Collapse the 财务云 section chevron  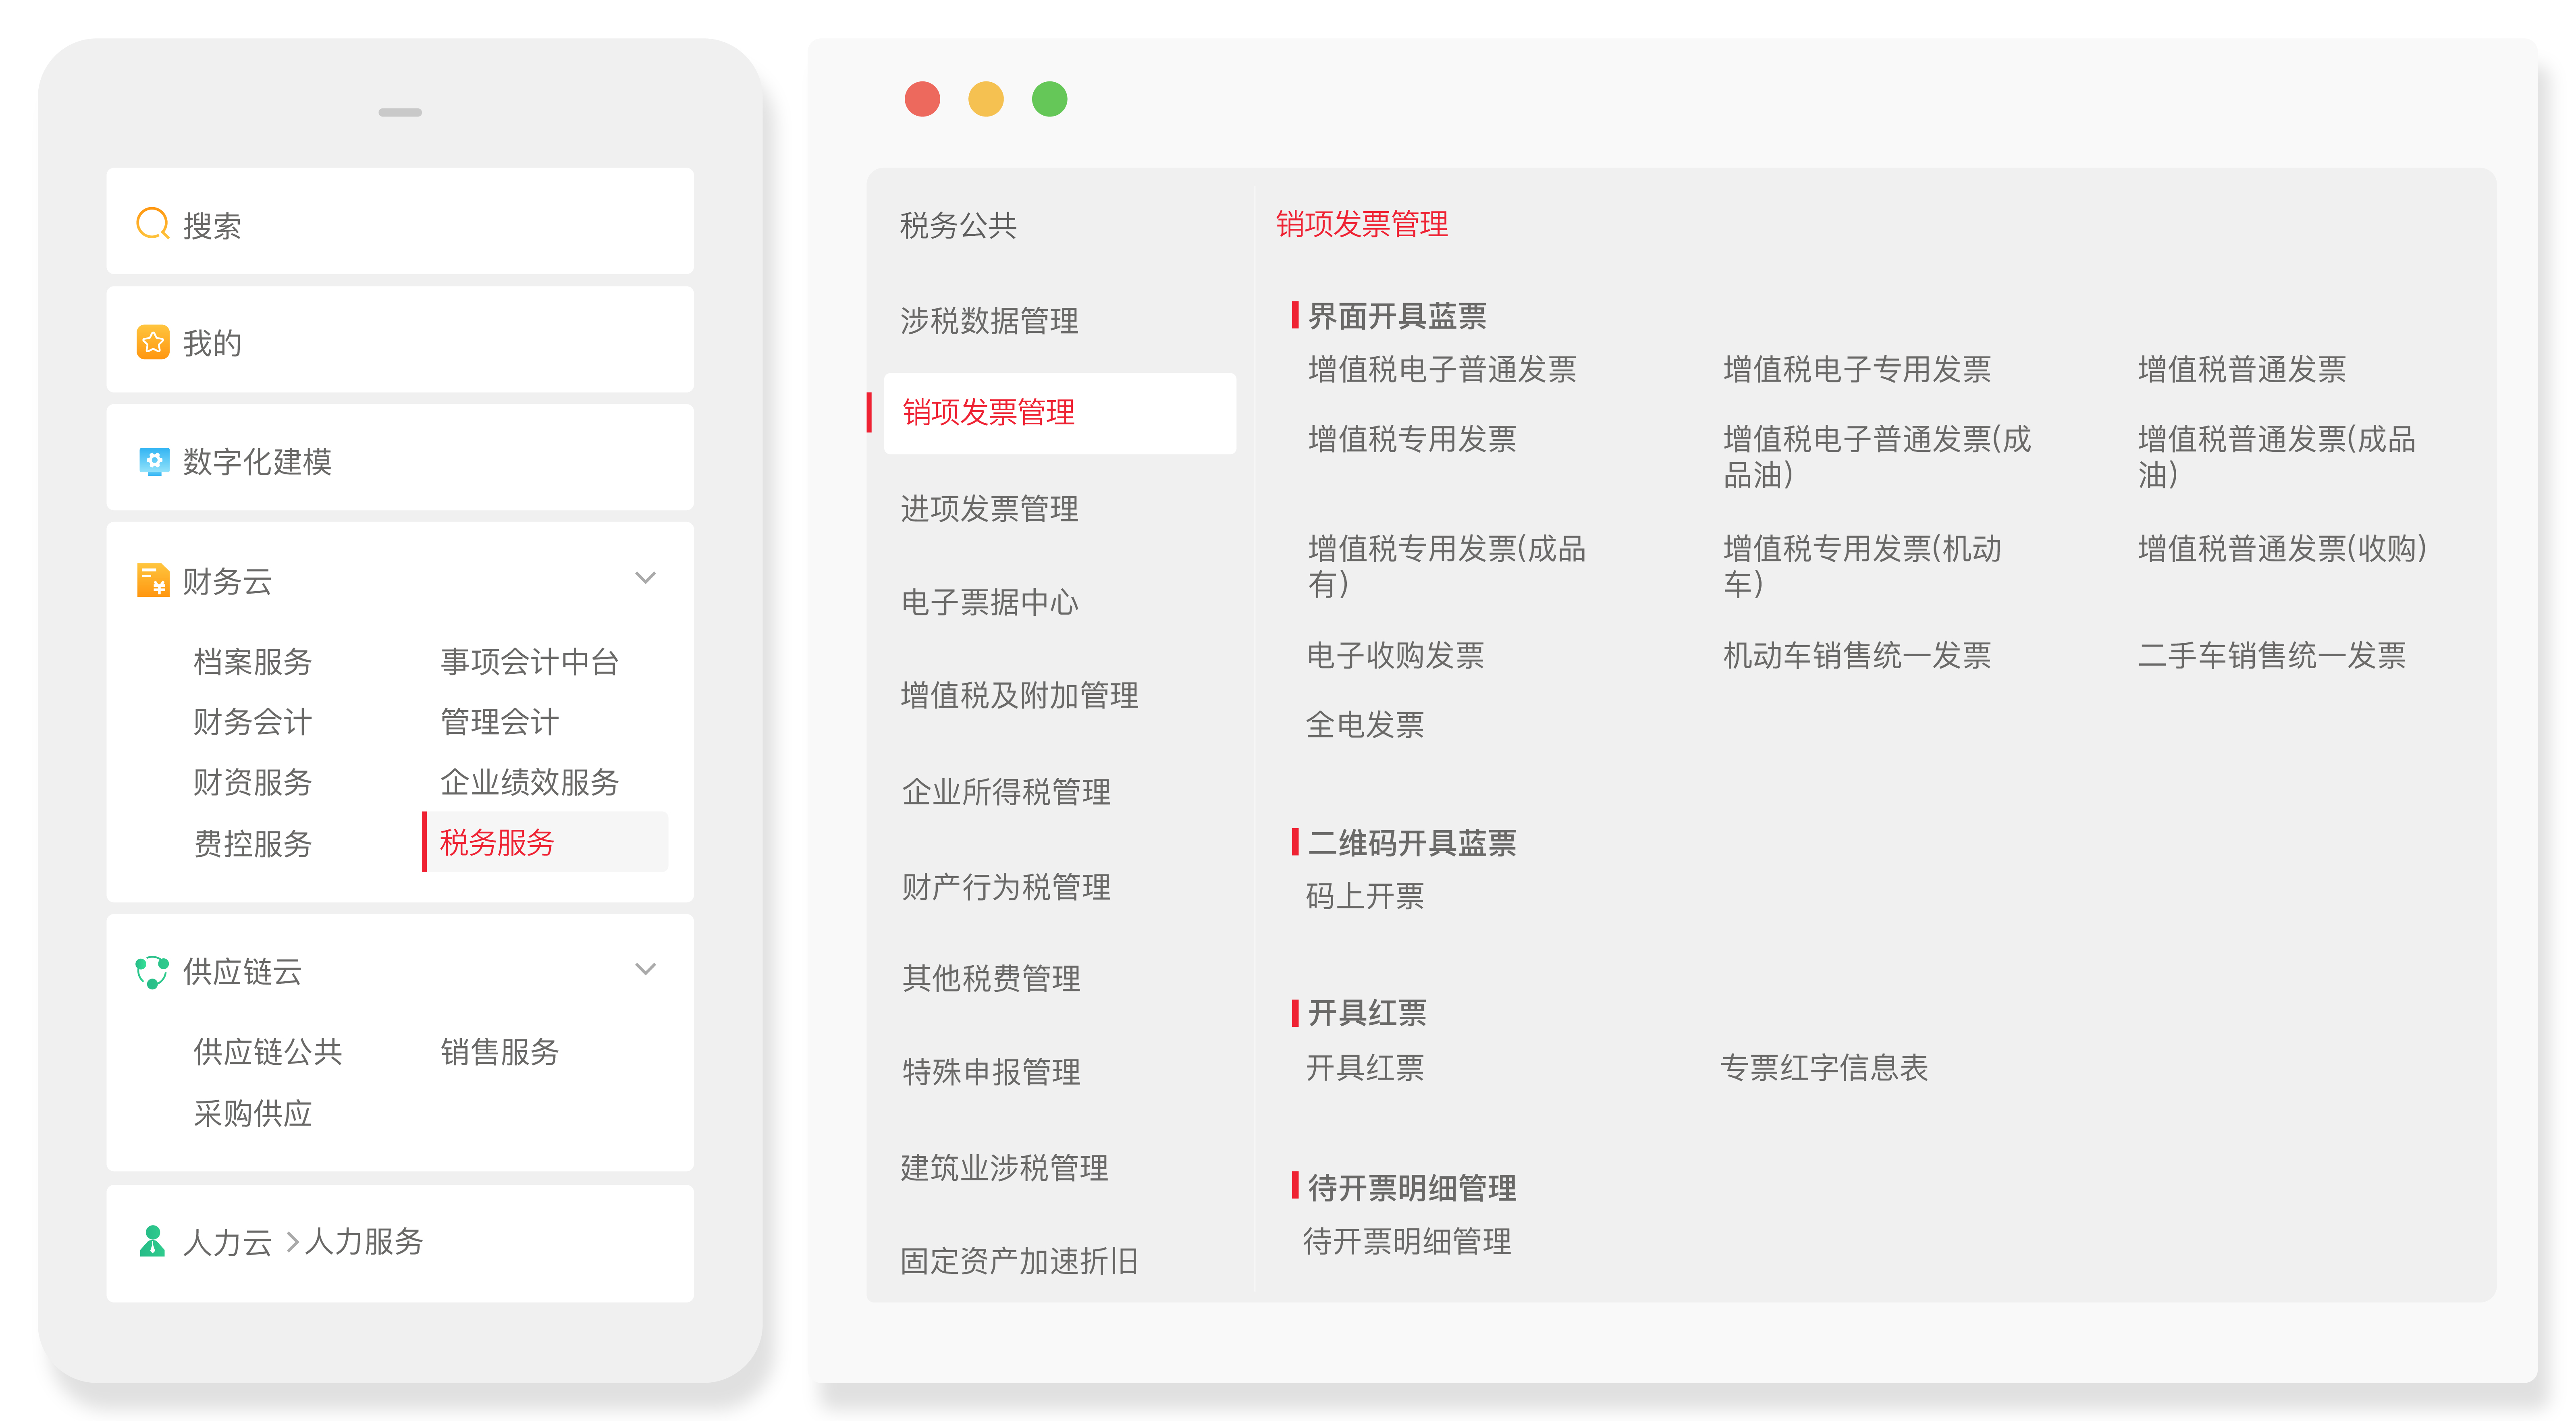point(645,578)
